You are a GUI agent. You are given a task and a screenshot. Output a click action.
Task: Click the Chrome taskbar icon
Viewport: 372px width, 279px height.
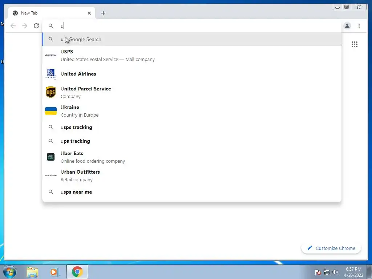(x=77, y=272)
